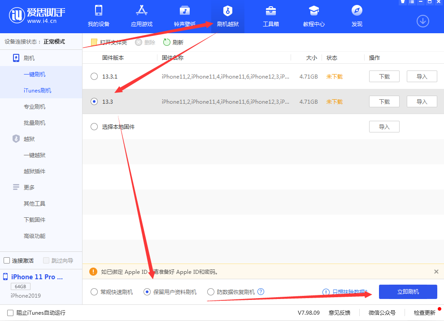Open 意见反馈 in the status bar
The height and width of the screenshot is (321, 444).
click(339, 313)
